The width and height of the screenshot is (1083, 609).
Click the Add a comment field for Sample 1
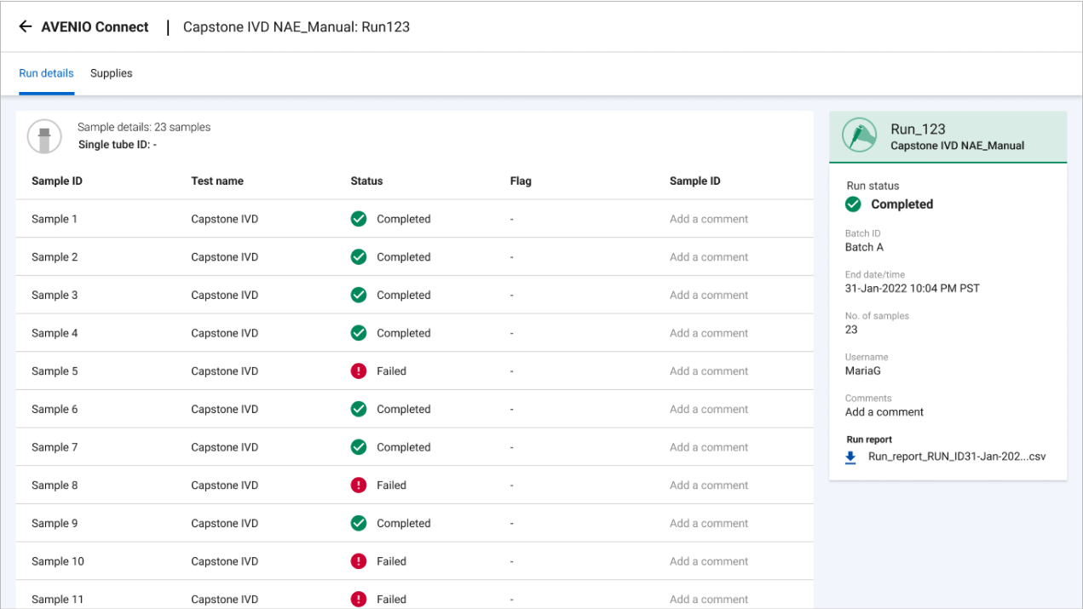pyautogui.click(x=708, y=219)
